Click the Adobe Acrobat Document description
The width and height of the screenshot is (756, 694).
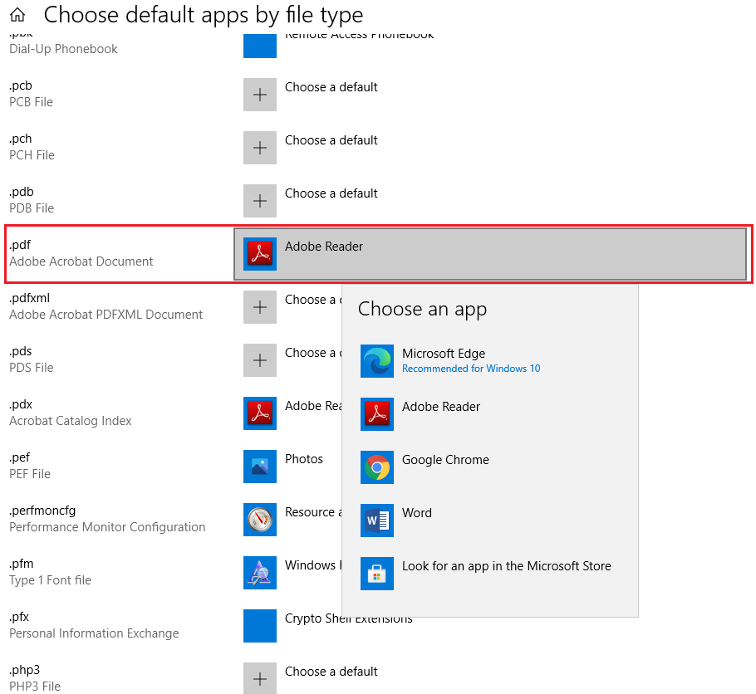[81, 261]
